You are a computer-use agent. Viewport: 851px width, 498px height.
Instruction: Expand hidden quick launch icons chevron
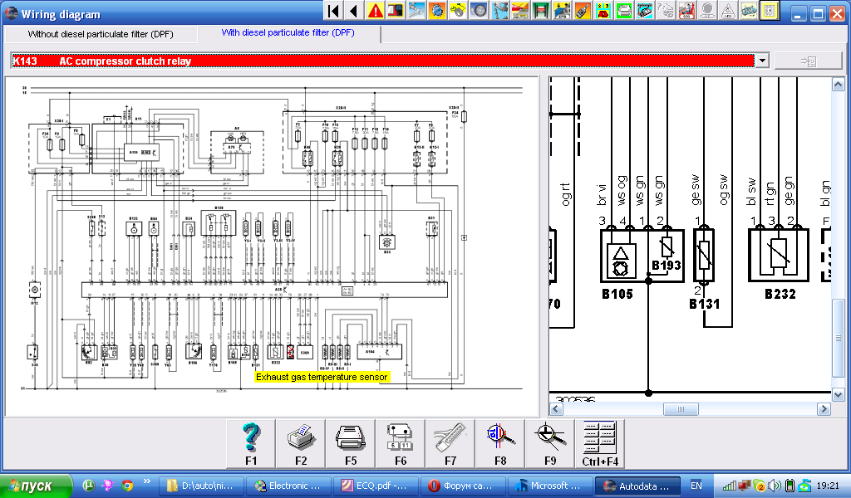146,481
